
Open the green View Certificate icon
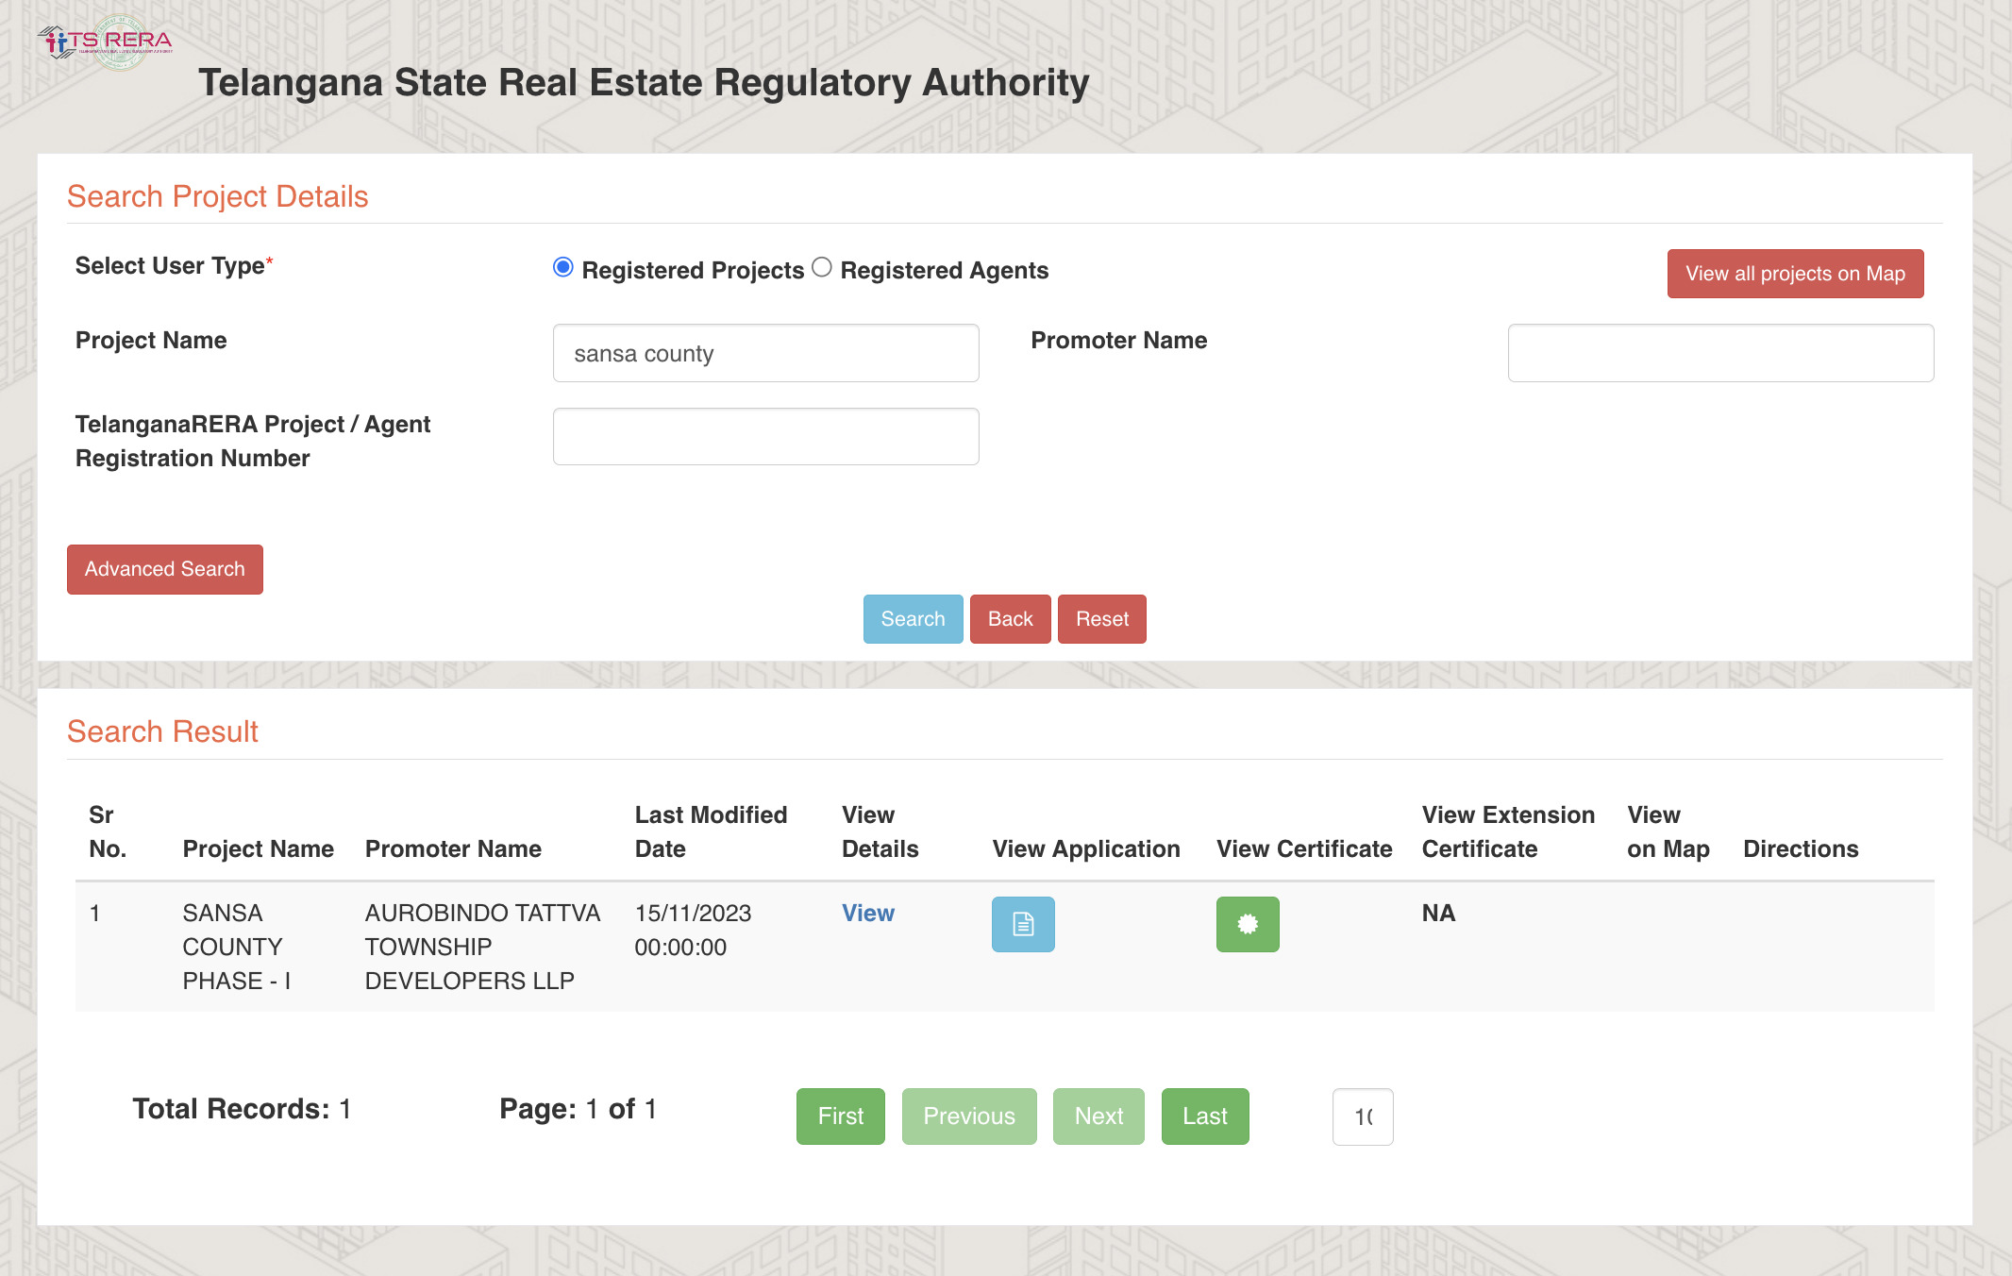click(1247, 924)
